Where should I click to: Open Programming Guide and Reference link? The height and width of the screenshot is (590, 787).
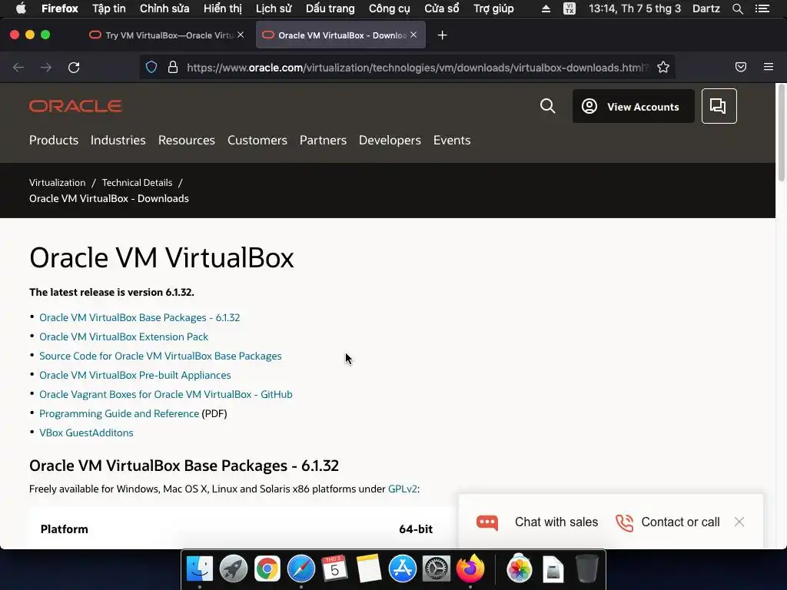point(119,413)
